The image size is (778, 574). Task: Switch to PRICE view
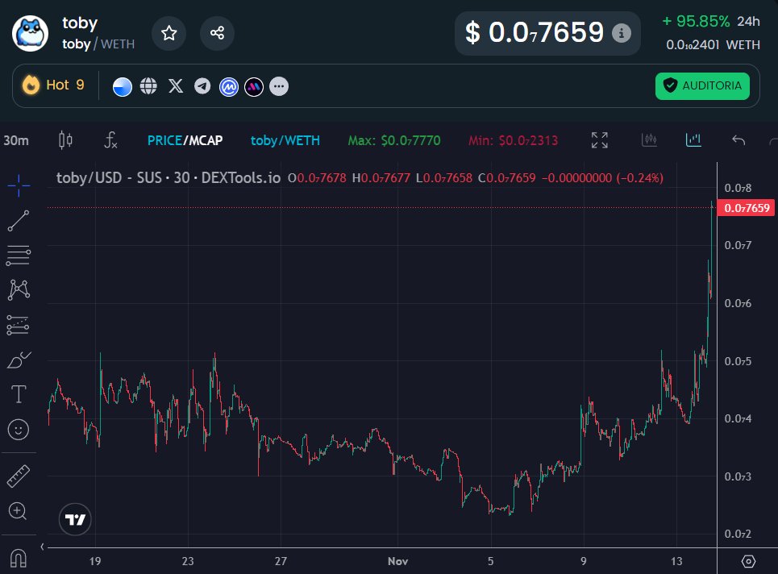(x=164, y=140)
